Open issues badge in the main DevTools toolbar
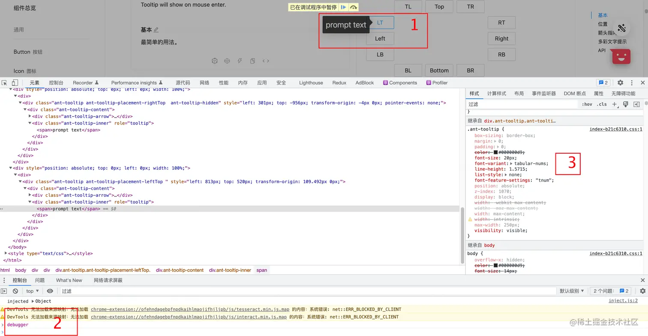The image size is (648, 336). pyautogui.click(x=603, y=83)
